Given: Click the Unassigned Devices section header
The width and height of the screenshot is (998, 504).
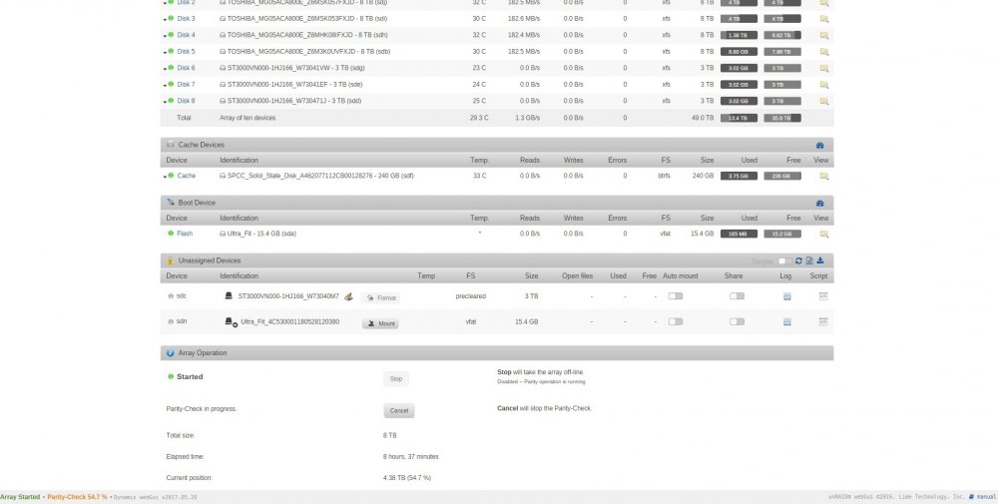Looking at the screenshot, I should (496, 260).
